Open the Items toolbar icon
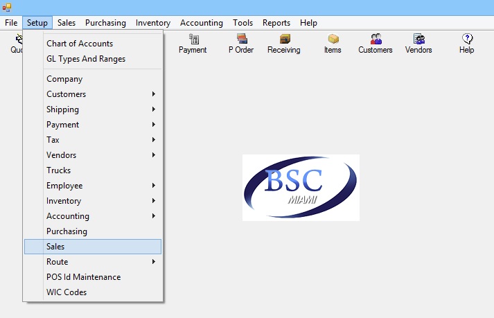The height and width of the screenshot is (318, 494). [x=333, y=44]
